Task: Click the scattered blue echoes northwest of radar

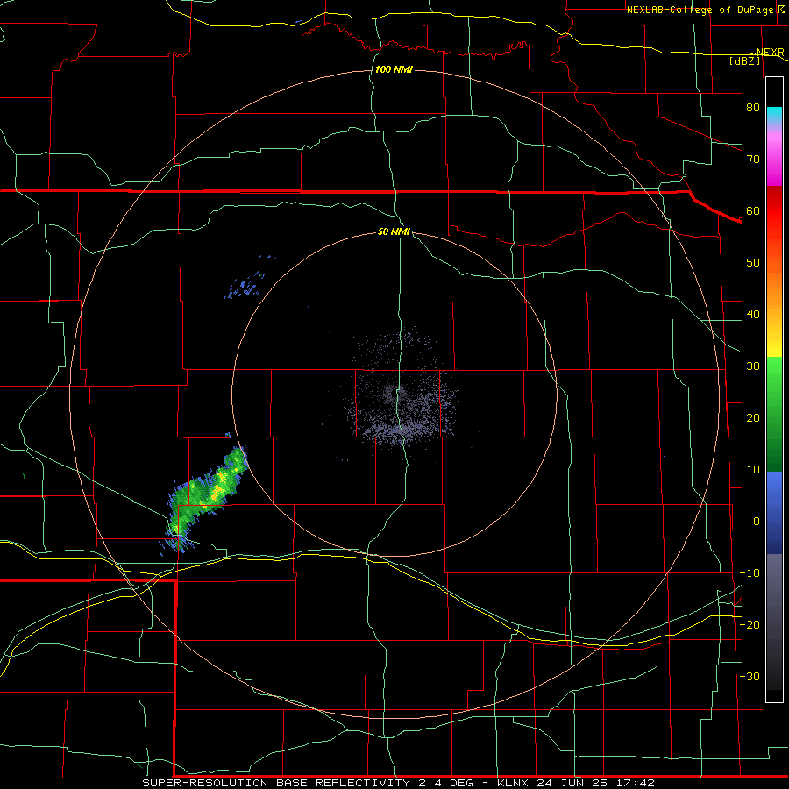Action: 250,280
